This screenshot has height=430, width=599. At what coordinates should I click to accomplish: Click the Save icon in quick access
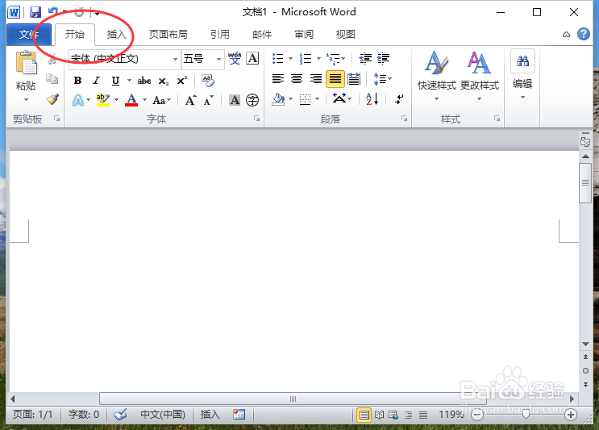coord(35,12)
